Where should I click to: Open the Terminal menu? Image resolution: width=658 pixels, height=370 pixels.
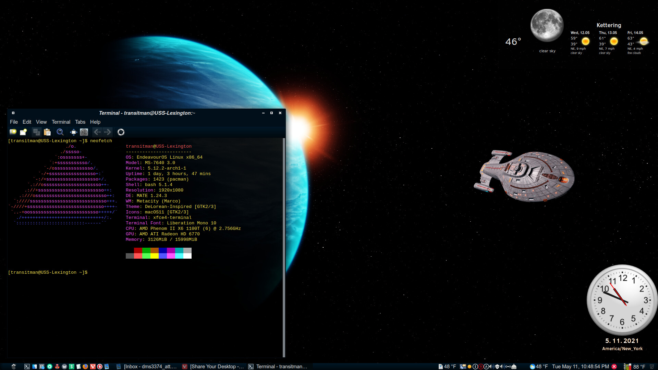click(61, 122)
